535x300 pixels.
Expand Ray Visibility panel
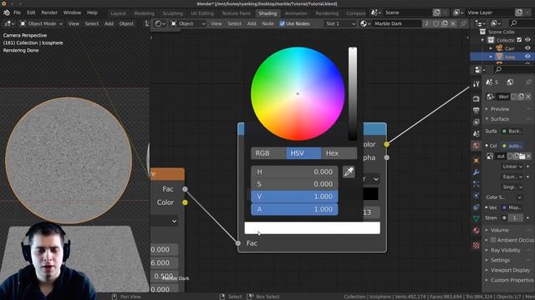[505, 250]
